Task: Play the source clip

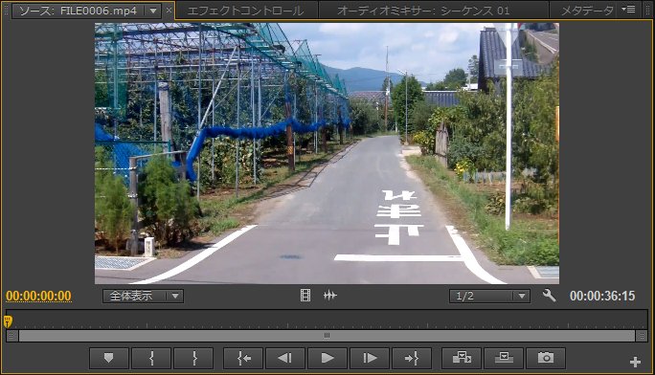Action: point(327,358)
